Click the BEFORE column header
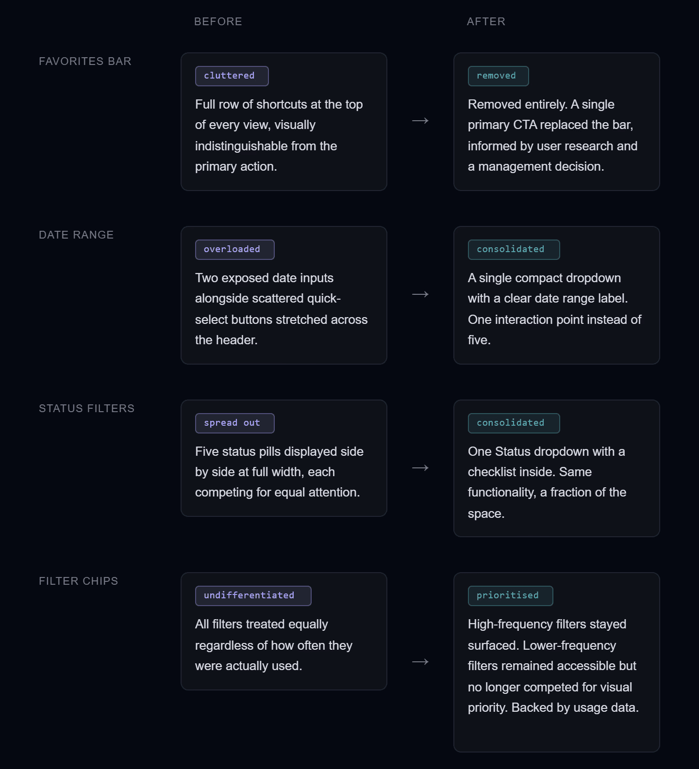 (x=218, y=21)
